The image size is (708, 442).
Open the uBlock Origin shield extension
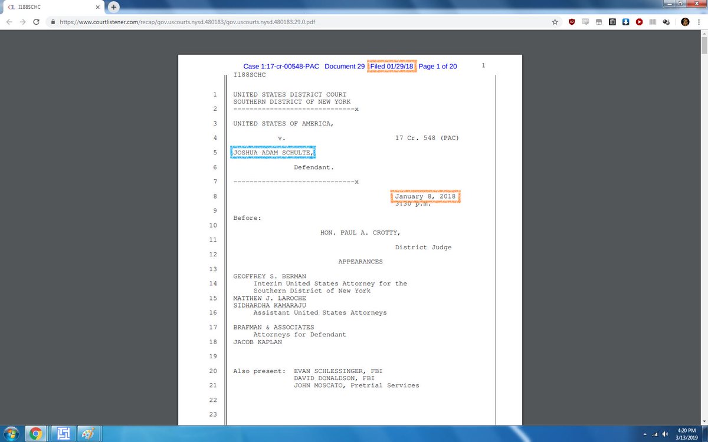pyautogui.click(x=571, y=22)
